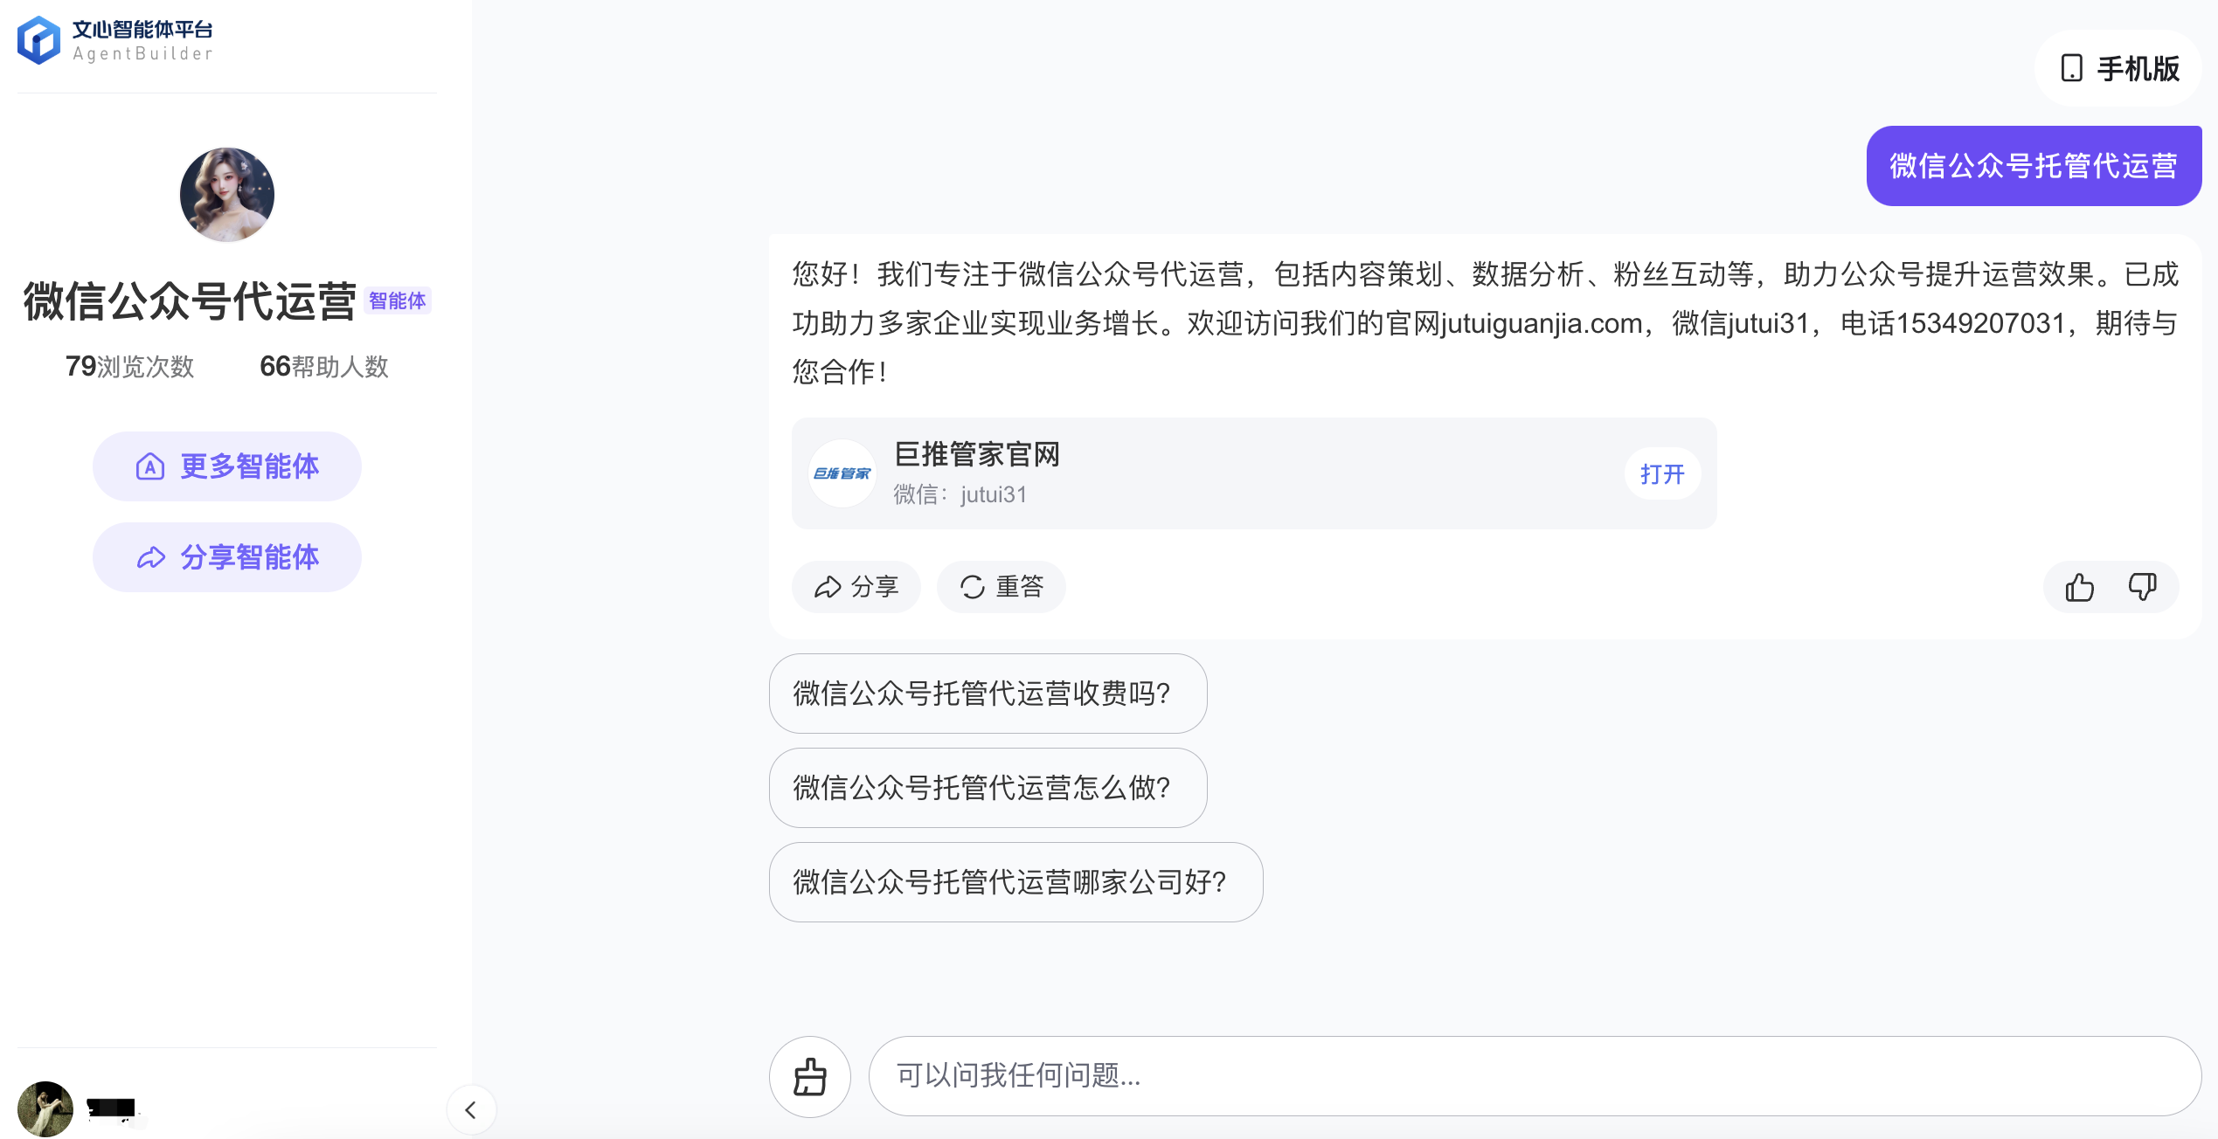
Task: Select question 微信公众号托管代运营怎么做?
Action: 987,787
